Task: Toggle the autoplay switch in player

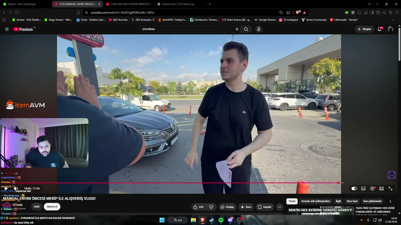Action: pyautogui.click(x=354, y=188)
